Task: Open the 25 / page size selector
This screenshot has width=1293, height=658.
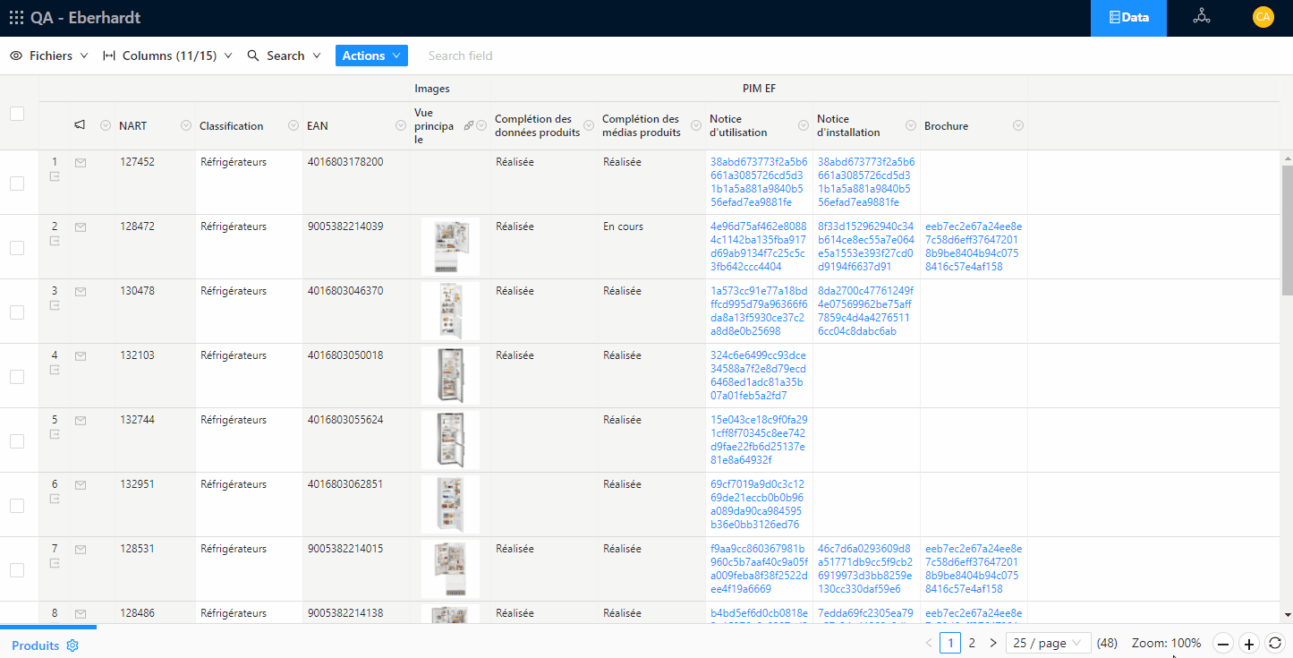Action: 1048,643
